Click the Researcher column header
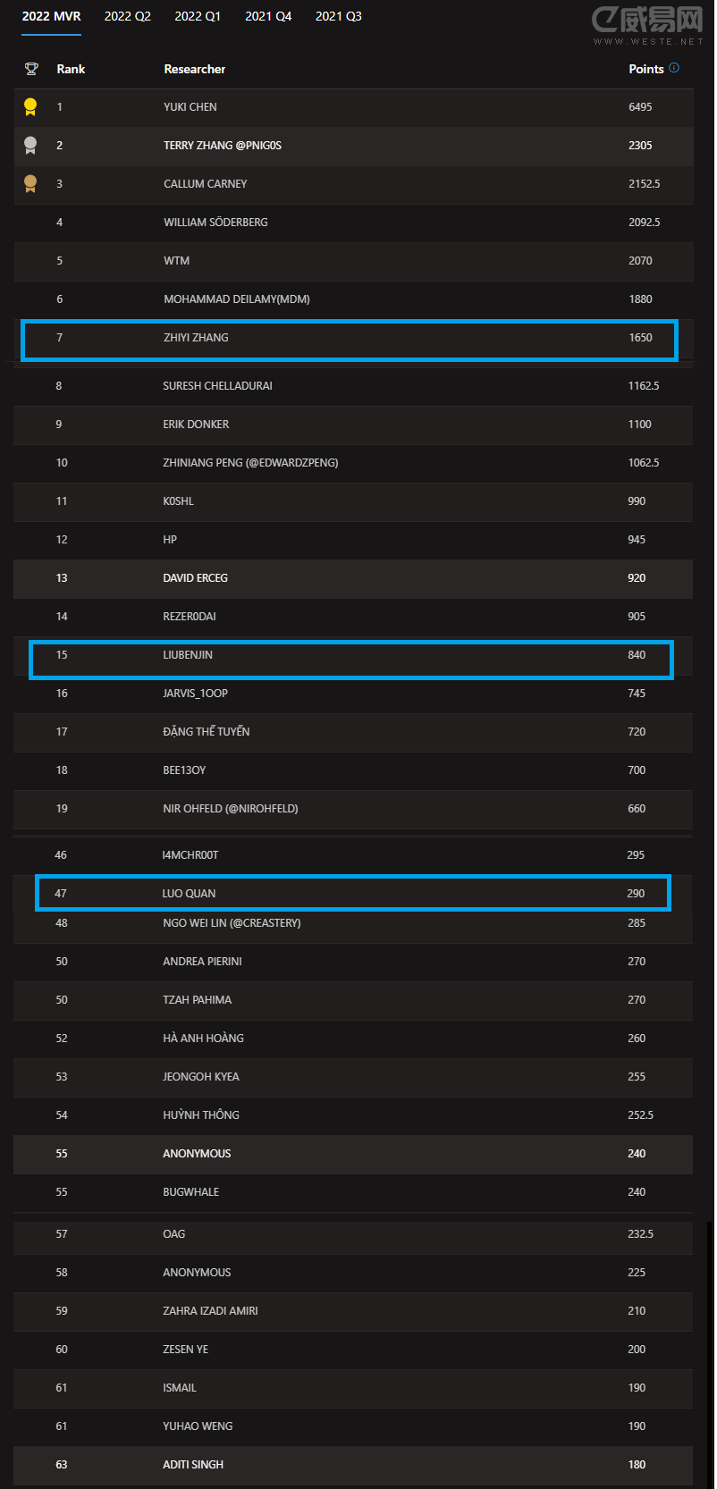 coord(195,69)
